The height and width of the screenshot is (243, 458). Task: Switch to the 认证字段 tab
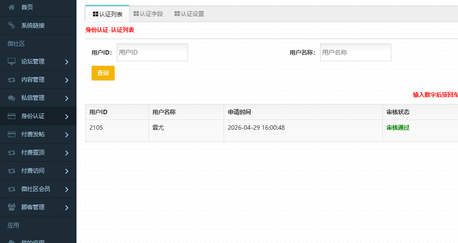(148, 14)
